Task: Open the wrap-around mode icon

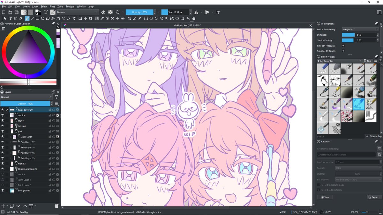Action: (x=218, y=12)
